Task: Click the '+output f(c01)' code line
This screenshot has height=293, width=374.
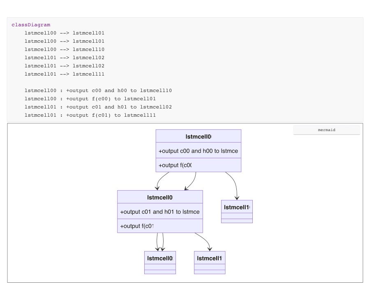Action: point(92,115)
